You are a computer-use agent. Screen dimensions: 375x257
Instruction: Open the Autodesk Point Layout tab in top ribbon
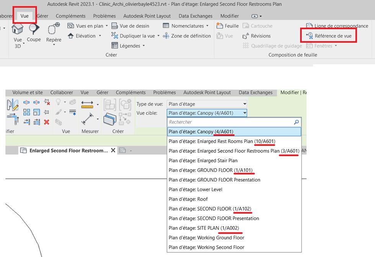[x=147, y=16]
